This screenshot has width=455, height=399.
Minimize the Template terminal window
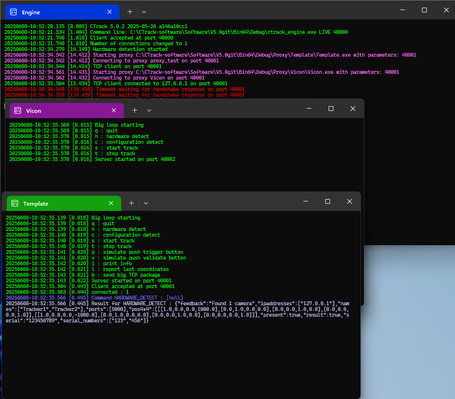click(x=306, y=201)
